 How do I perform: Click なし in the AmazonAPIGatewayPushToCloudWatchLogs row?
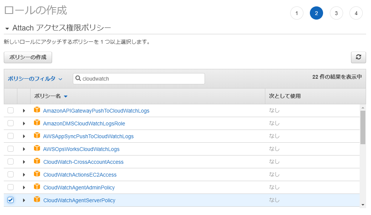[x=274, y=110]
